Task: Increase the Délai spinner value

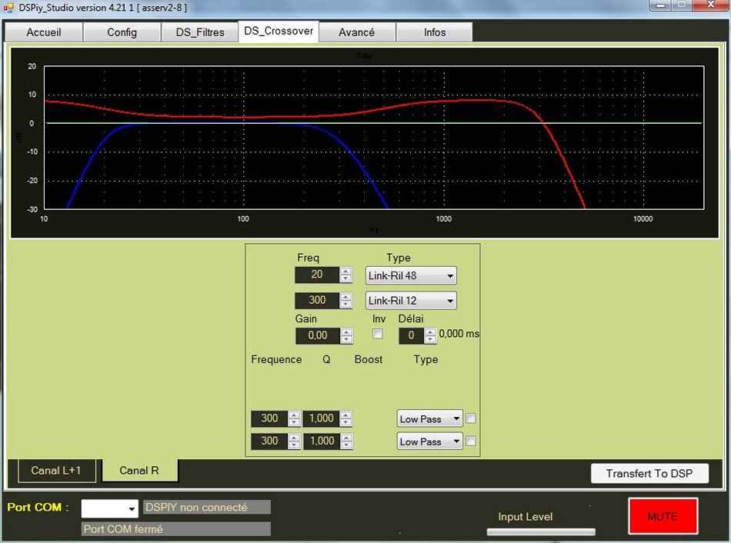Action: coord(430,331)
